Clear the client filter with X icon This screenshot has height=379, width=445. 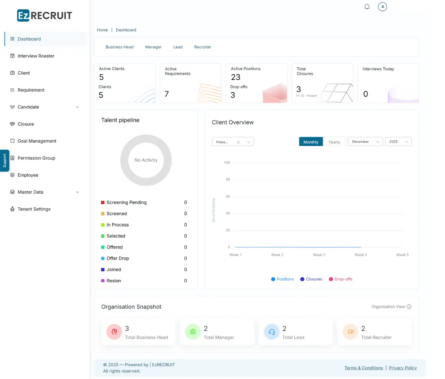pos(238,142)
